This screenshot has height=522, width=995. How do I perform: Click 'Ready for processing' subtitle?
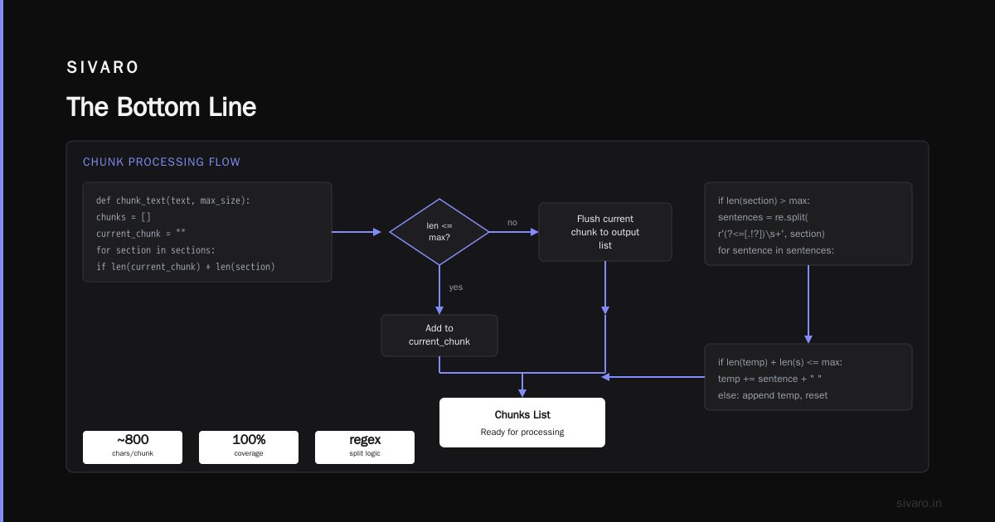(522, 433)
